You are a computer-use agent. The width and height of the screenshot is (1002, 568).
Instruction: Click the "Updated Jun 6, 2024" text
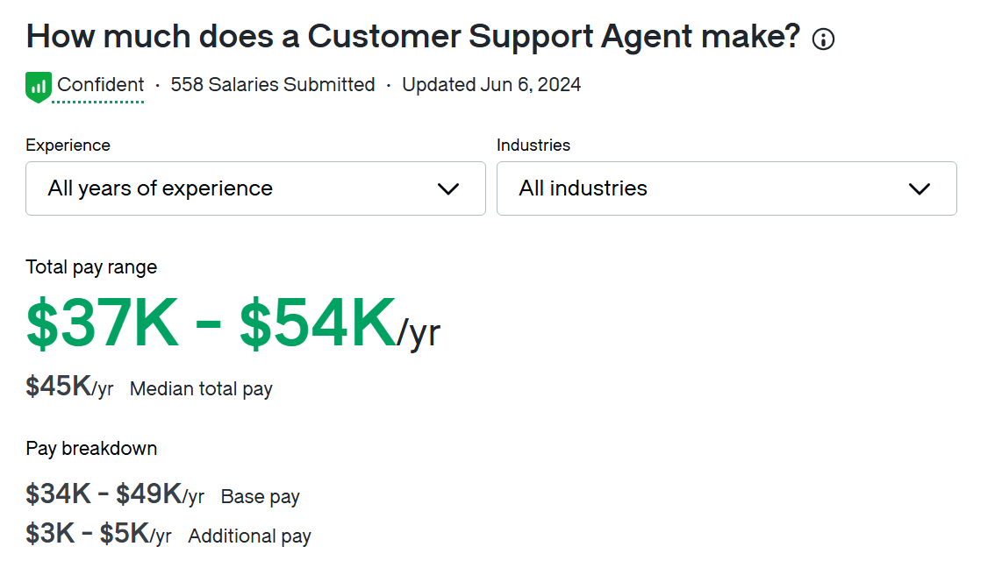click(491, 85)
